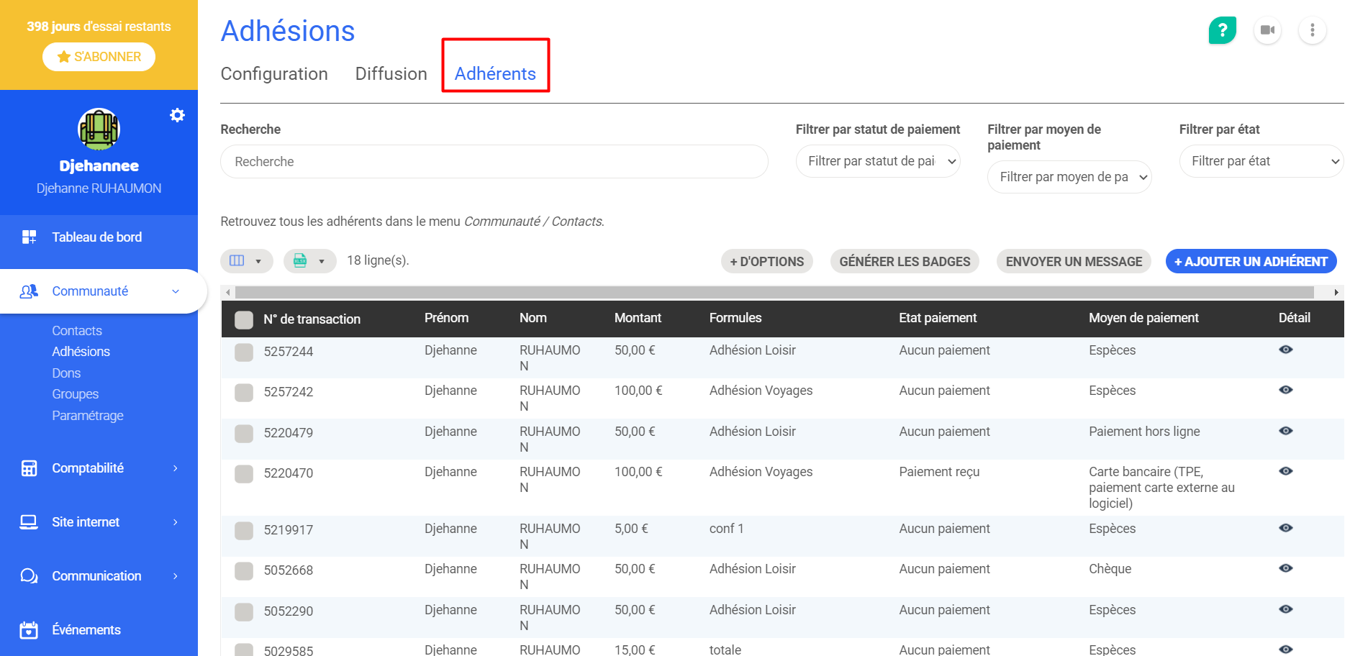Tick the checkbox for transaction 5257242
The height and width of the screenshot is (656, 1350).
tap(244, 393)
